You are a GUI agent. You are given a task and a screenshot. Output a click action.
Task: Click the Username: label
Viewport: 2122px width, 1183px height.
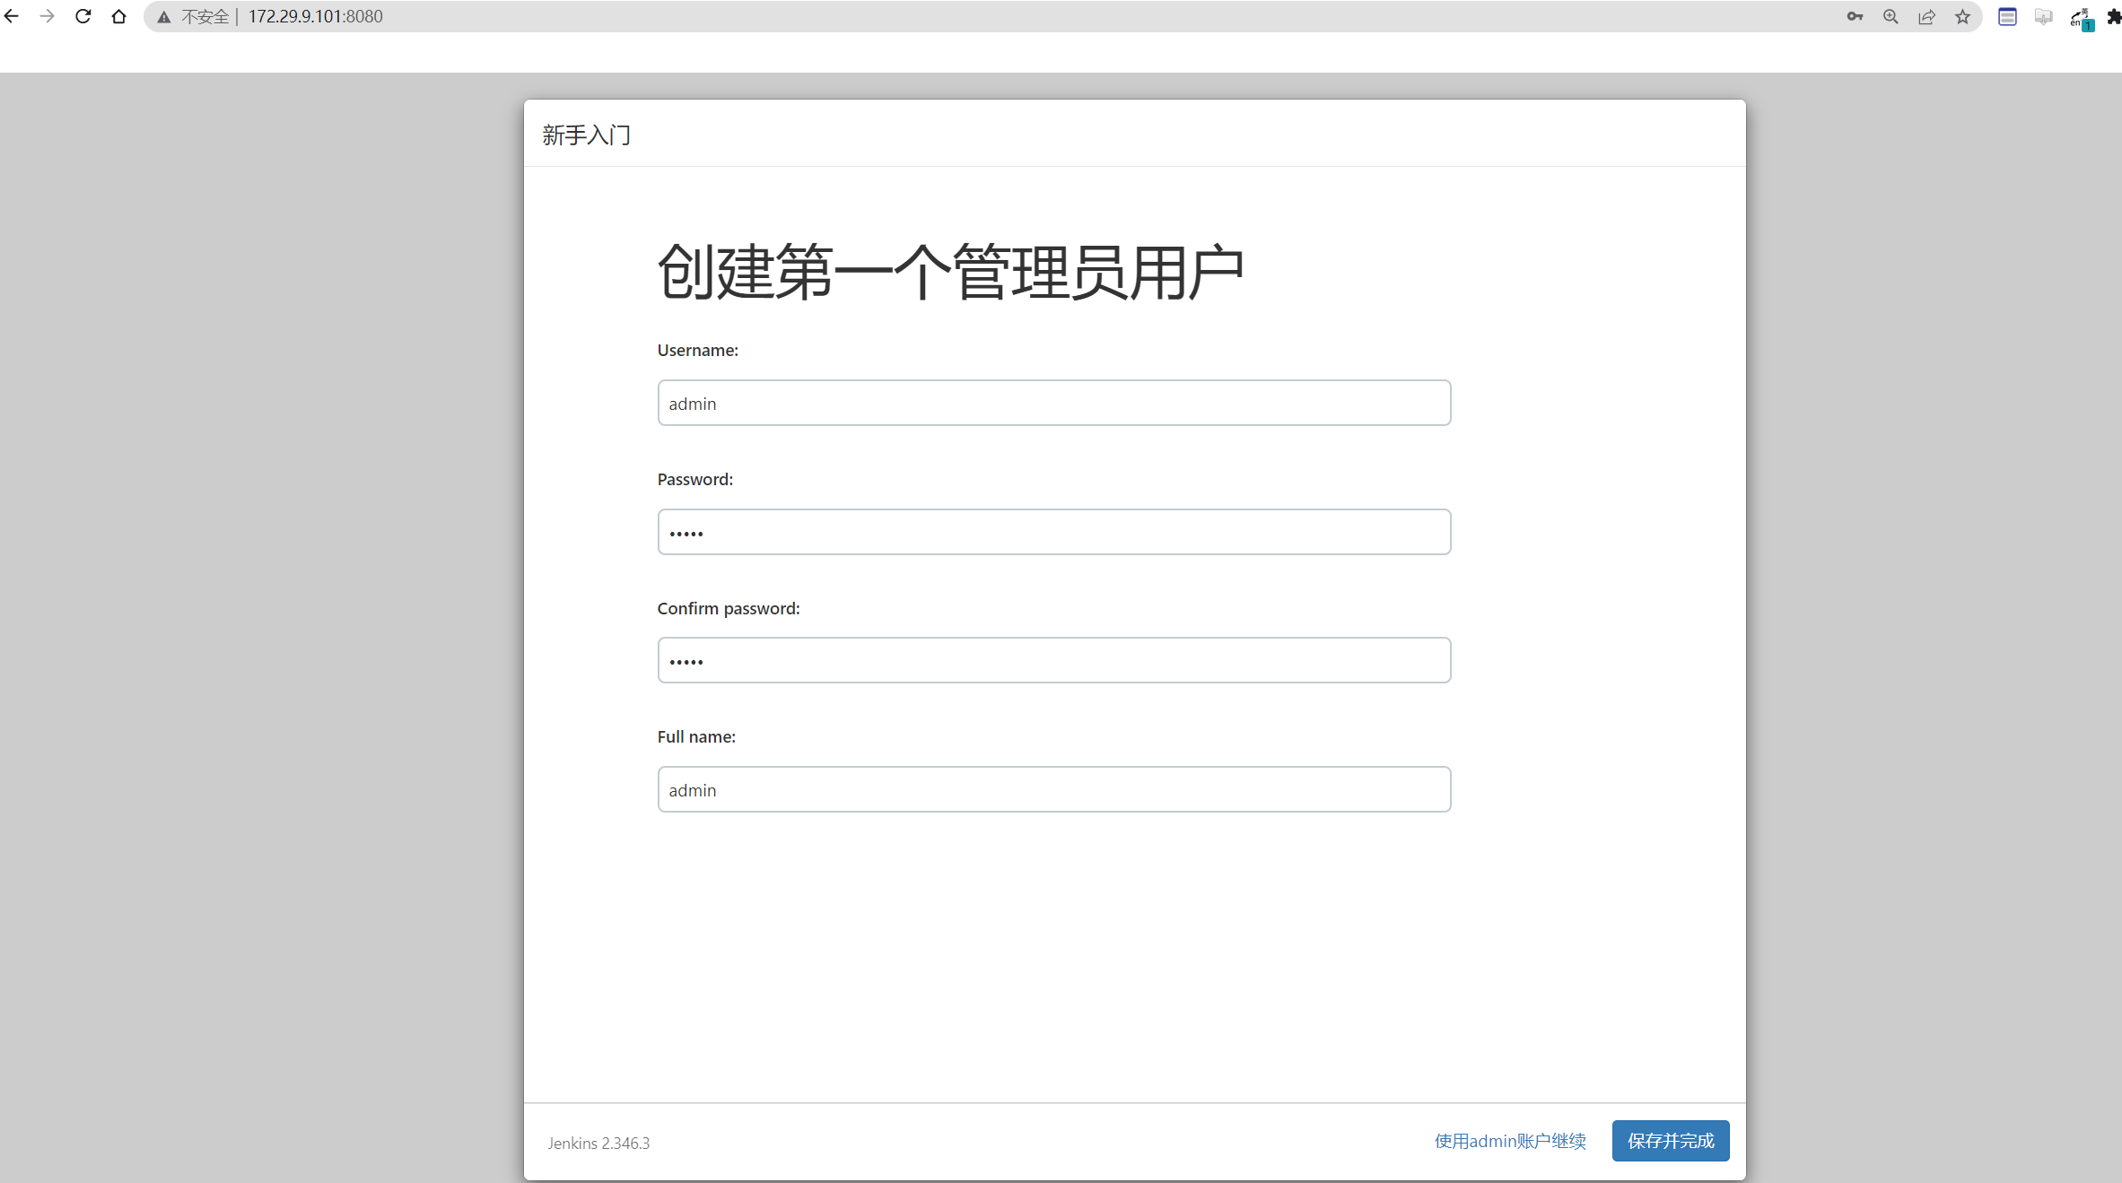click(697, 350)
